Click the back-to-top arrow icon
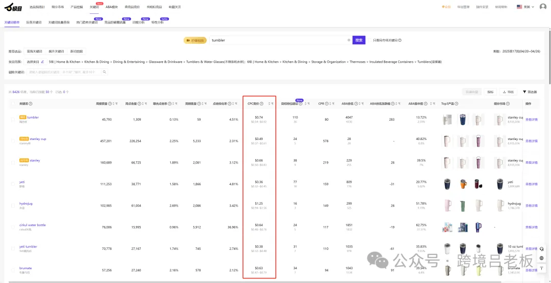The width and height of the screenshot is (551, 283). pos(541,268)
